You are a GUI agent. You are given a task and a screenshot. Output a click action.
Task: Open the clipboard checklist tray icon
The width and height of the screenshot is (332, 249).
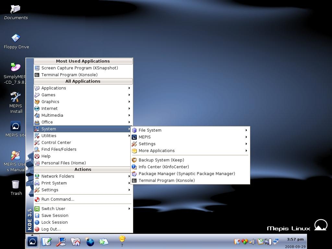[x=260, y=241]
